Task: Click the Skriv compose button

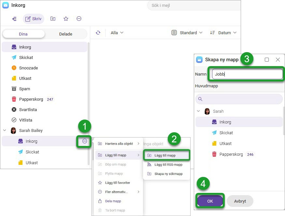Action: [x=33, y=19]
